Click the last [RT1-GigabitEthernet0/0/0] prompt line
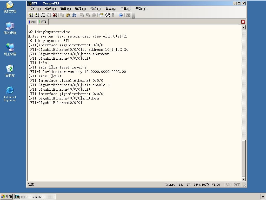266x200 pixels. point(55,103)
